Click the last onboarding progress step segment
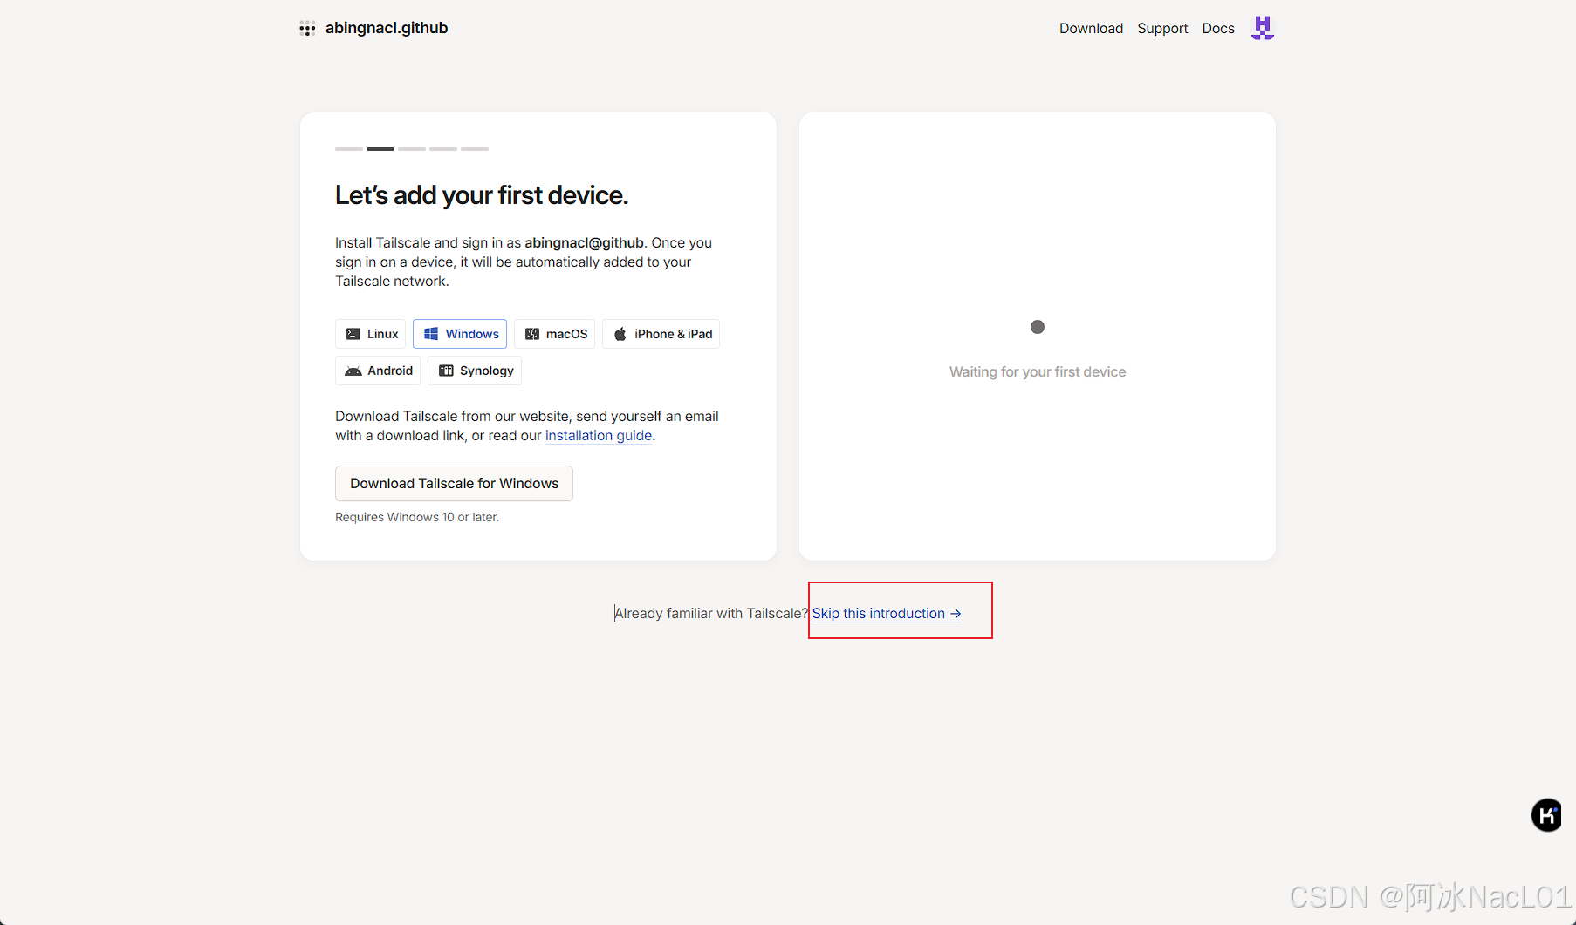Viewport: 1576px width, 925px height. (475, 149)
